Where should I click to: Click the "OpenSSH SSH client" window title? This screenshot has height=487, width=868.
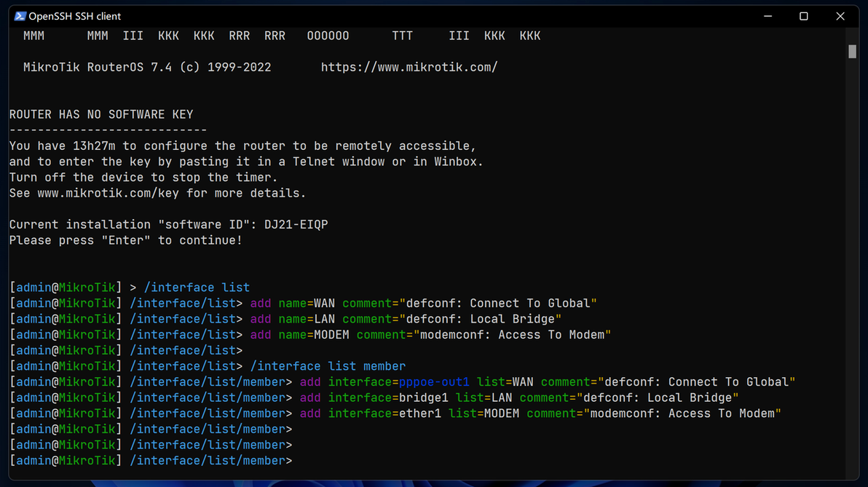[x=75, y=16]
